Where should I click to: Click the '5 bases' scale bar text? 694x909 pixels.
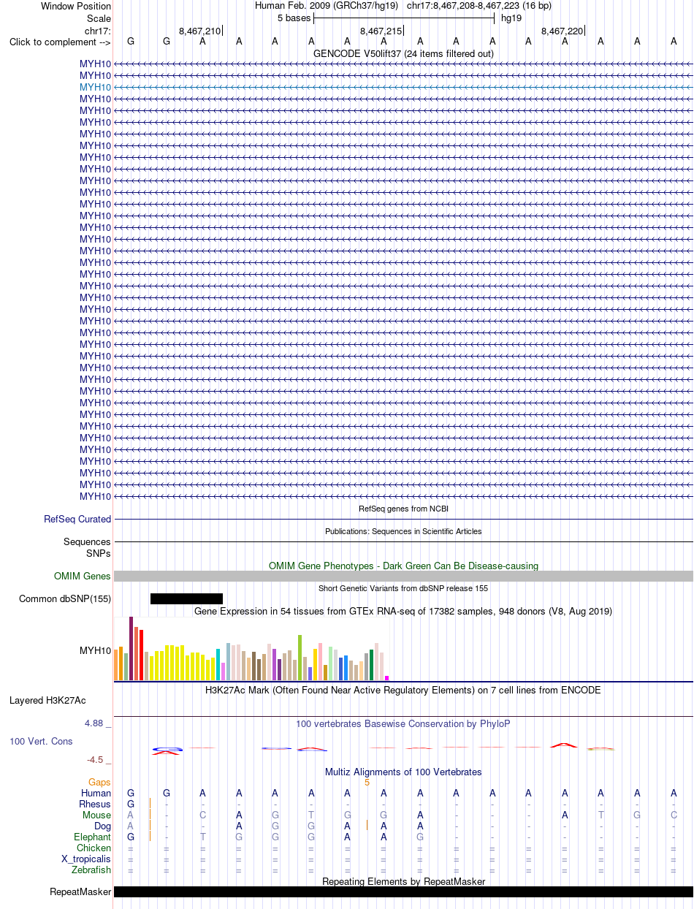click(x=294, y=18)
